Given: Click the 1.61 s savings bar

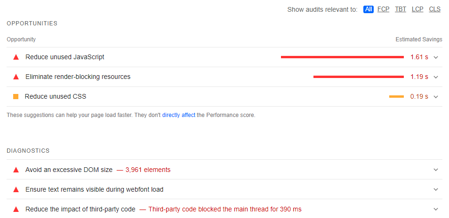Looking at the screenshot, I should [342, 57].
